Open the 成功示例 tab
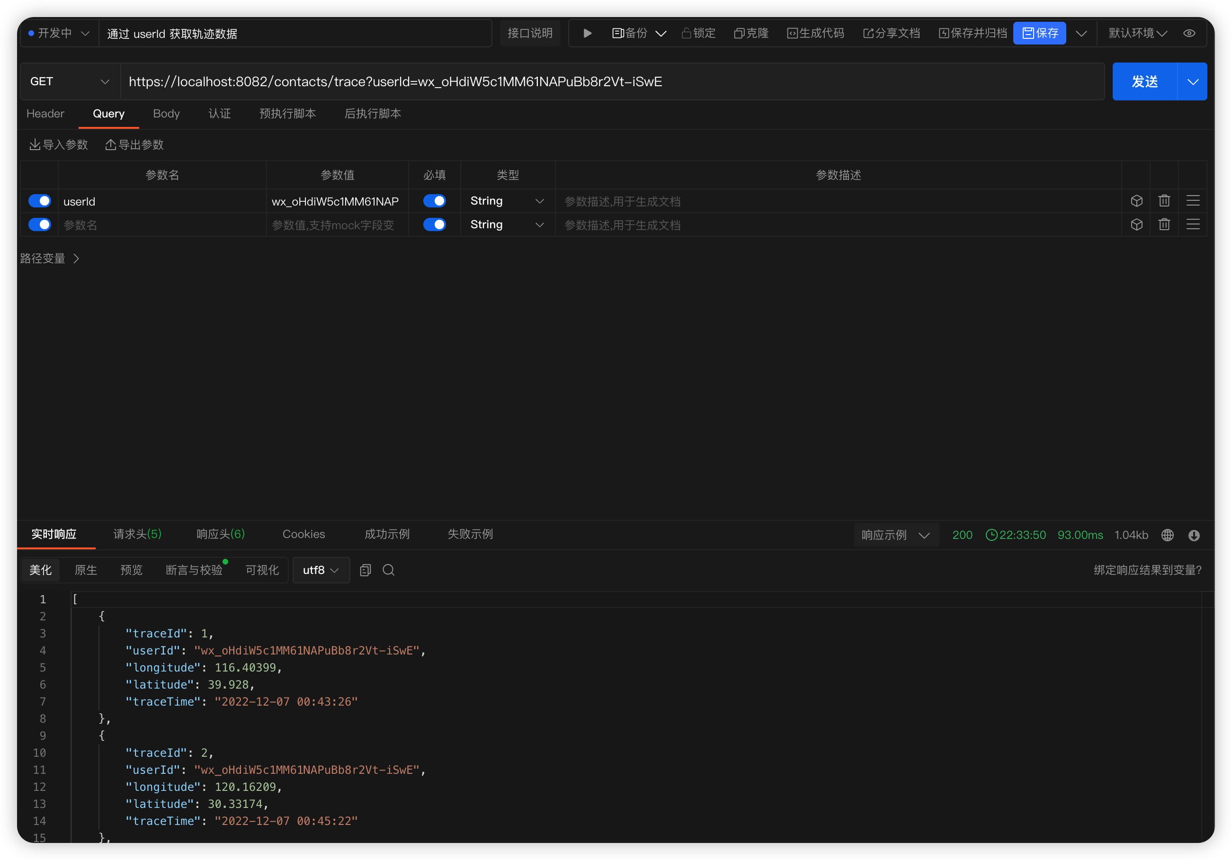The height and width of the screenshot is (860, 1232). click(x=387, y=535)
